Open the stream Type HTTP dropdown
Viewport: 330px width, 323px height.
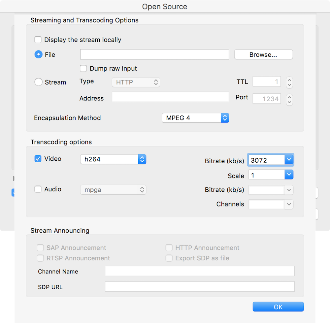(x=136, y=82)
